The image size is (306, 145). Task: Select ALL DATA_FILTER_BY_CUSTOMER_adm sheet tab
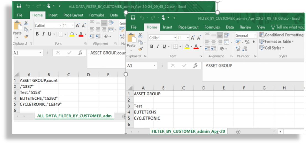(x=74, y=116)
